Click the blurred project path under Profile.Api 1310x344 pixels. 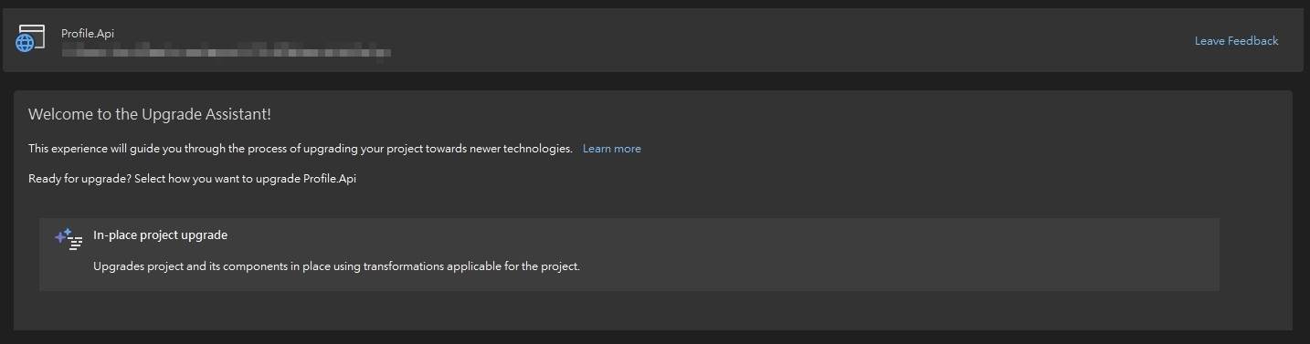coord(226,50)
